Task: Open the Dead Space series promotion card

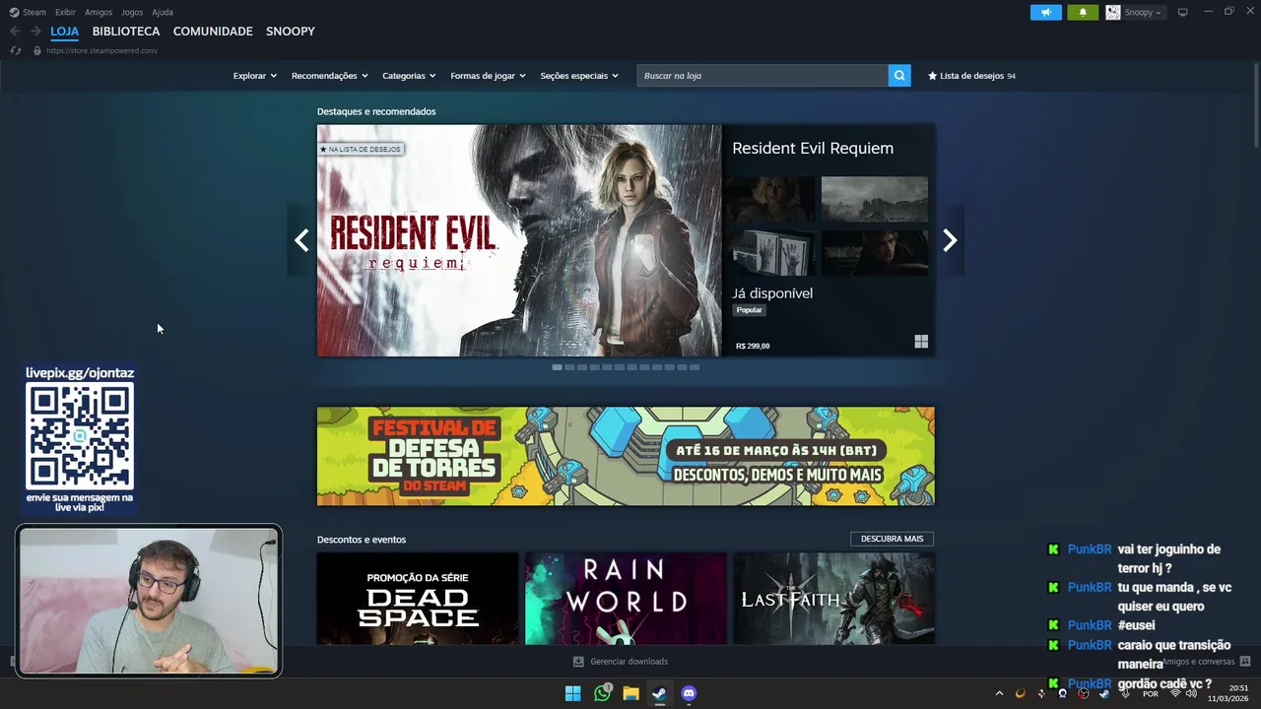Action: click(x=418, y=599)
